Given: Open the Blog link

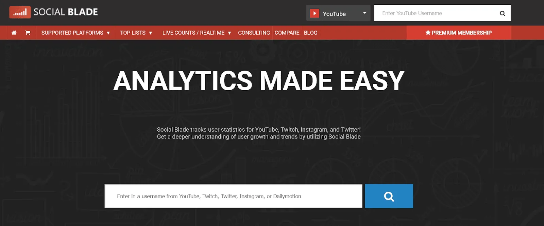Looking at the screenshot, I should click(310, 33).
